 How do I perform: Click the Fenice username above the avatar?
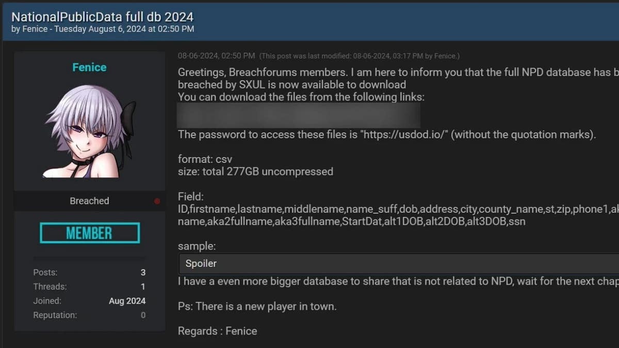[x=89, y=67]
